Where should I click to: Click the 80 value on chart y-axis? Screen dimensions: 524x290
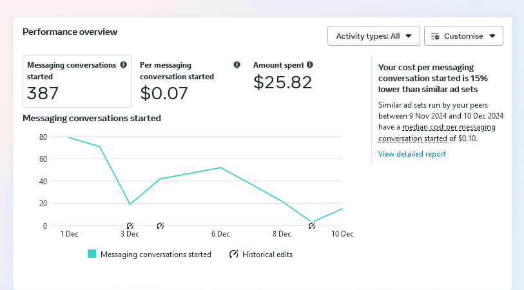pos(43,137)
